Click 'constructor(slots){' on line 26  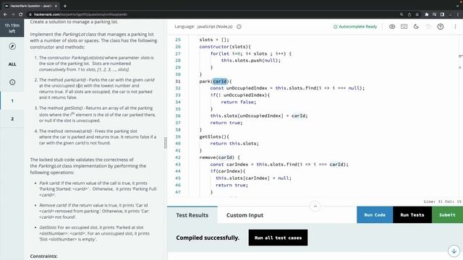[x=225, y=46]
